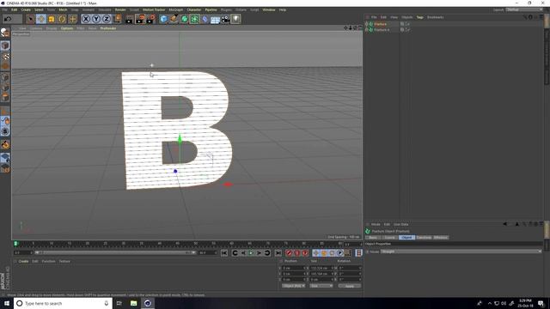Screen dimensions: 550x309
Task: Open Edit Render Settings icon
Action: 151,19
